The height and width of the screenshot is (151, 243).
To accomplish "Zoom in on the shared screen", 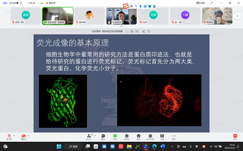I will tap(132, 31).
